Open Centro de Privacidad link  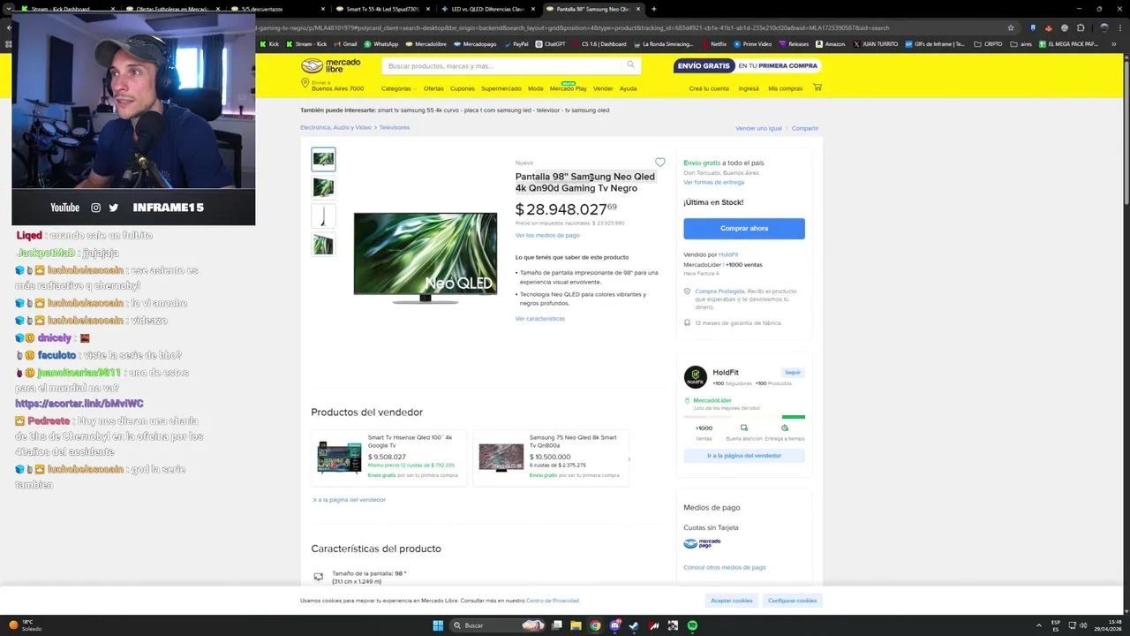pyautogui.click(x=553, y=601)
